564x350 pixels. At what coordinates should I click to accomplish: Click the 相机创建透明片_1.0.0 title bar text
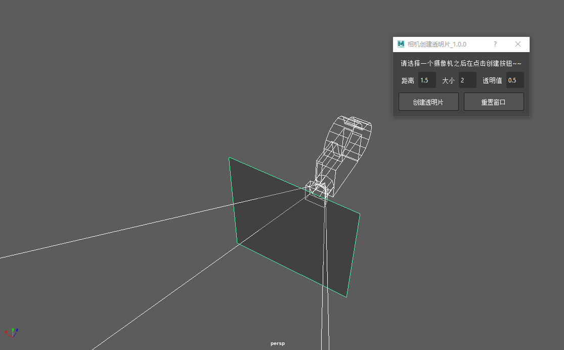[437, 45]
